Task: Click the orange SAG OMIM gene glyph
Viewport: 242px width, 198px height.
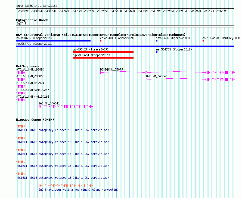Action: 66,186
